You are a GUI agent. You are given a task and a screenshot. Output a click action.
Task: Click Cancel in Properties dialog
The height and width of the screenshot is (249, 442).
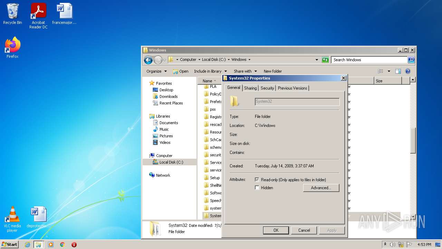click(x=304, y=230)
